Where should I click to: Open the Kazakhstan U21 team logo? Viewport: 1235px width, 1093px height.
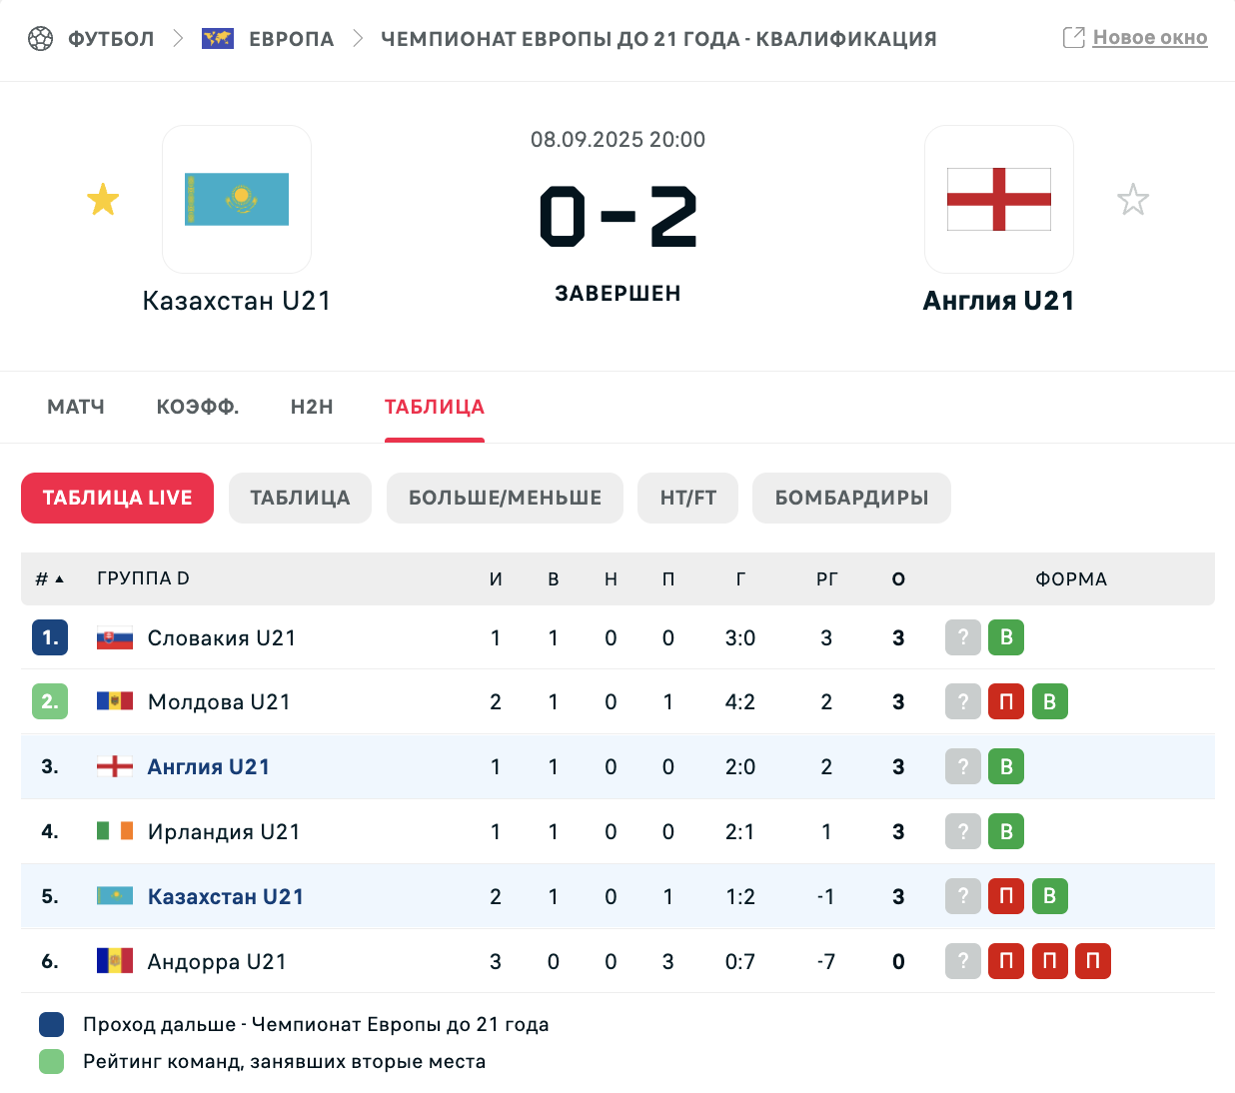pyautogui.click(x=237, y=200)
